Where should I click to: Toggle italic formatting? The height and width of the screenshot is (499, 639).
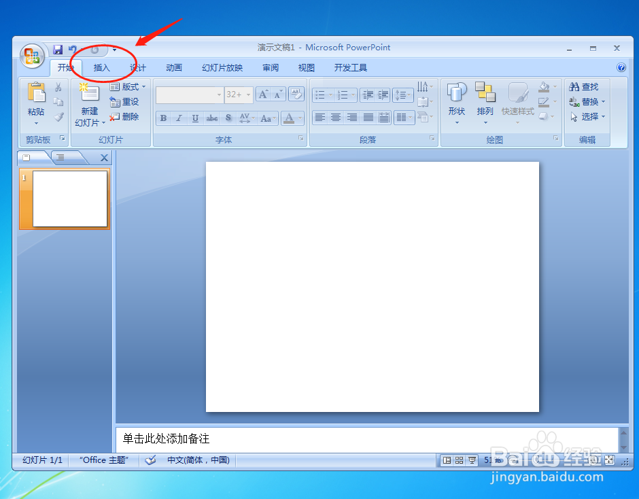[179, 118]
